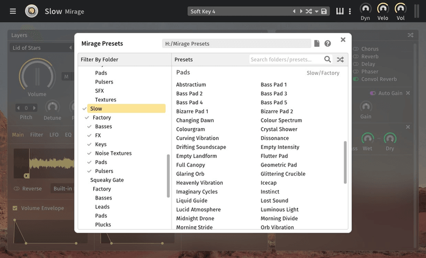Load the Heavenly Vibration preset

(x=199, y=183)
